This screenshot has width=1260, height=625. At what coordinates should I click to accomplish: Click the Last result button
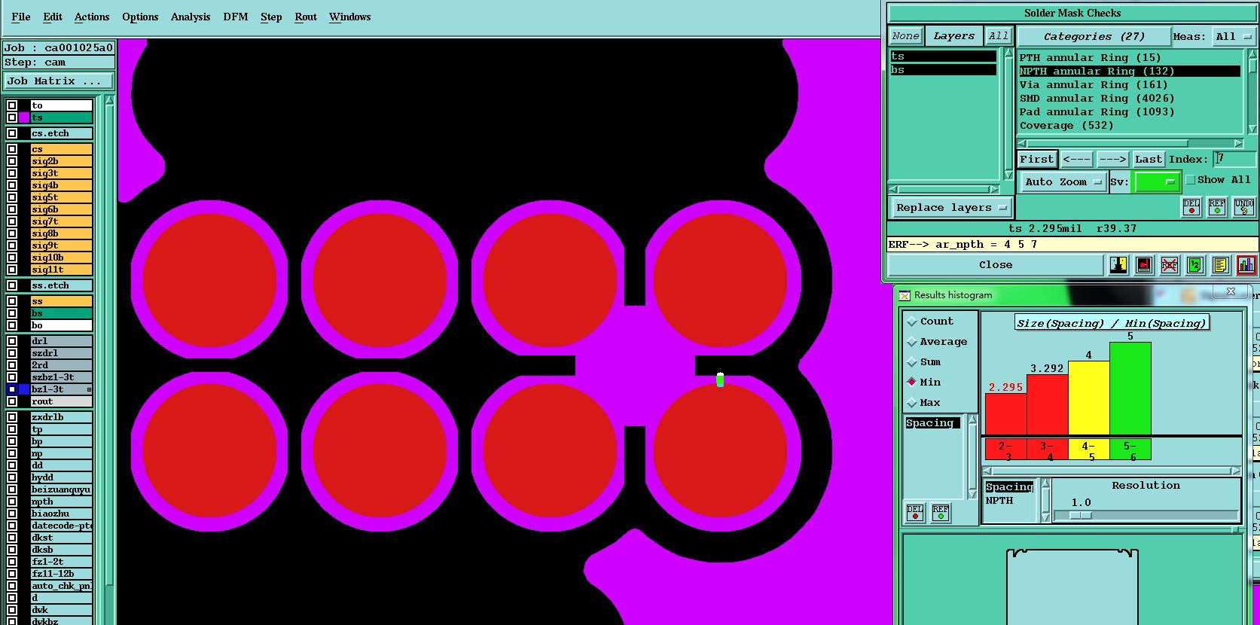(1149, 160)
